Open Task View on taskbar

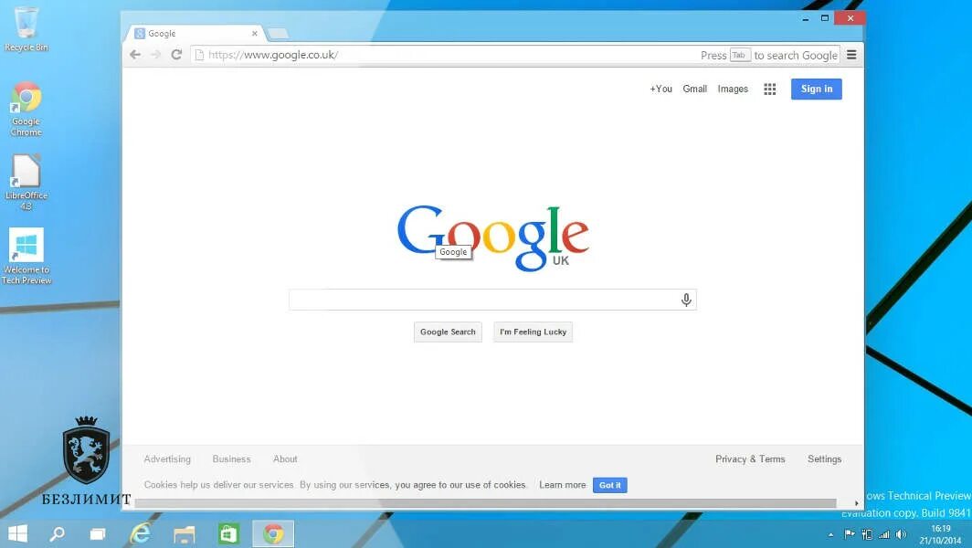(98, 533)
